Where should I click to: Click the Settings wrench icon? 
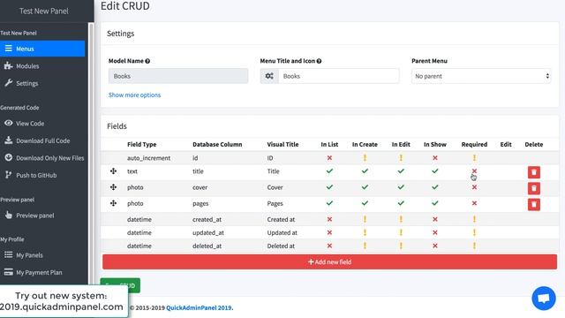tap(8, 83)
